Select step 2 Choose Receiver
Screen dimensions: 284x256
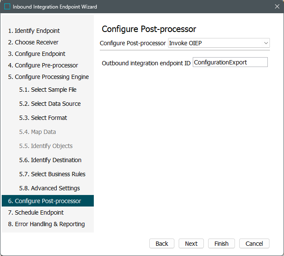[33, 42]
